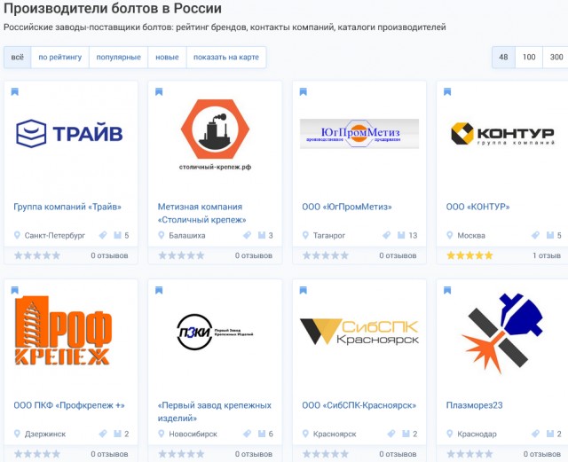Click the столичный-крепеж.рф logo
Screen dimensions: 568x462
click(x=215, y=135)
